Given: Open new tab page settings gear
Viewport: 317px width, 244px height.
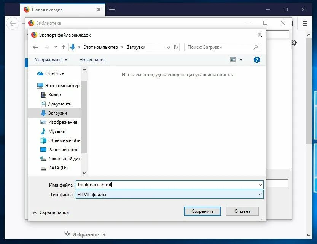Looking at the screenshot, I should (x=295, y=43).
